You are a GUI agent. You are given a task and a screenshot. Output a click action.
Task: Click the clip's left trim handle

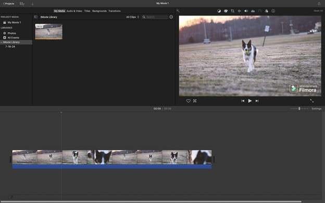[10, 159]
